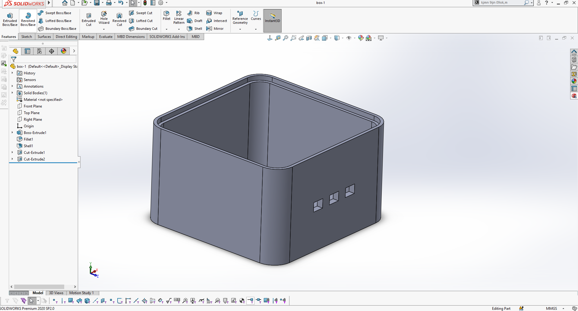Open the 3D Views tab
The image size is (578, 311).
click(x=56, y=293)
